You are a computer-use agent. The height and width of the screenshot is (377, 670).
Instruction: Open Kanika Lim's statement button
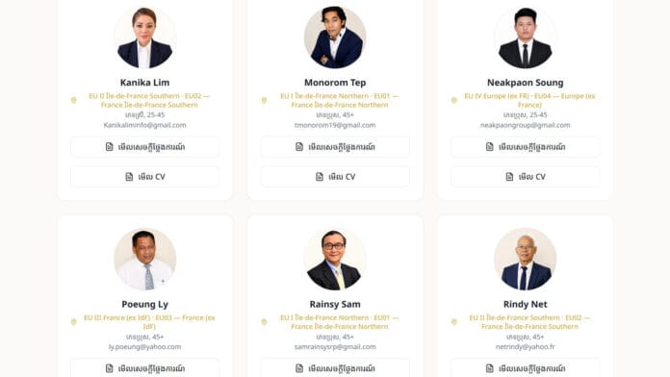[x=144, y=147]
